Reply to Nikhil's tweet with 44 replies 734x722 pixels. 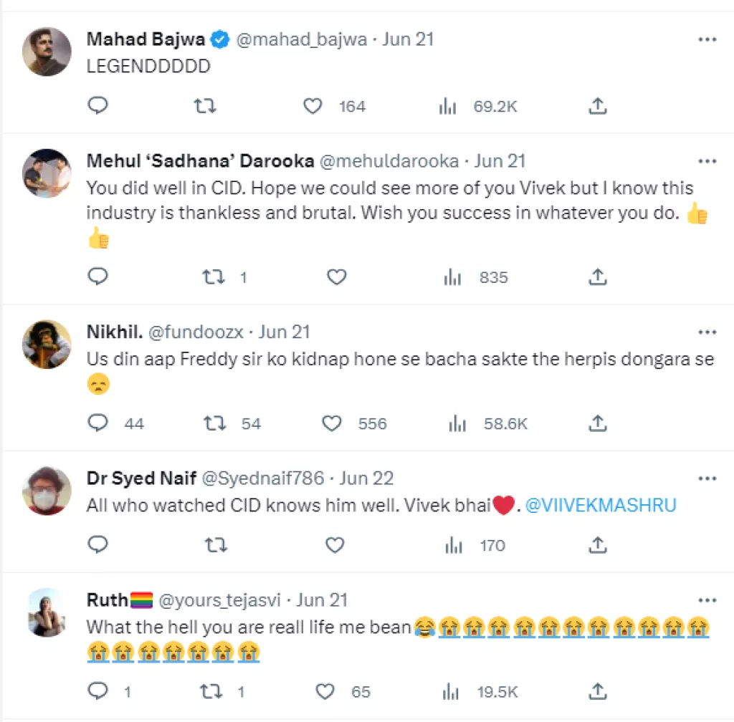tap(97, 423)
